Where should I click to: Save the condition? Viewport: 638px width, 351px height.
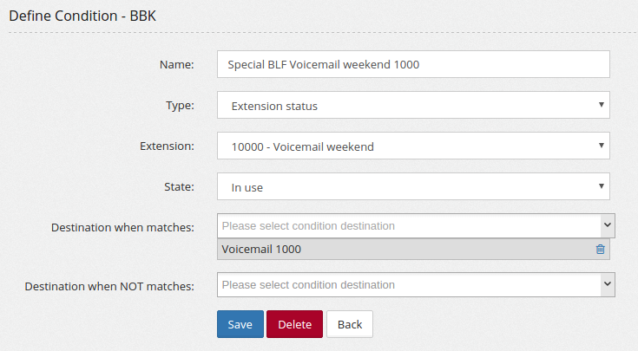tap(240, 324)
